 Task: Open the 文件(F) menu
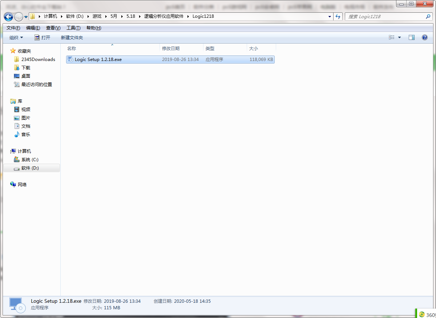click(13, 28)
